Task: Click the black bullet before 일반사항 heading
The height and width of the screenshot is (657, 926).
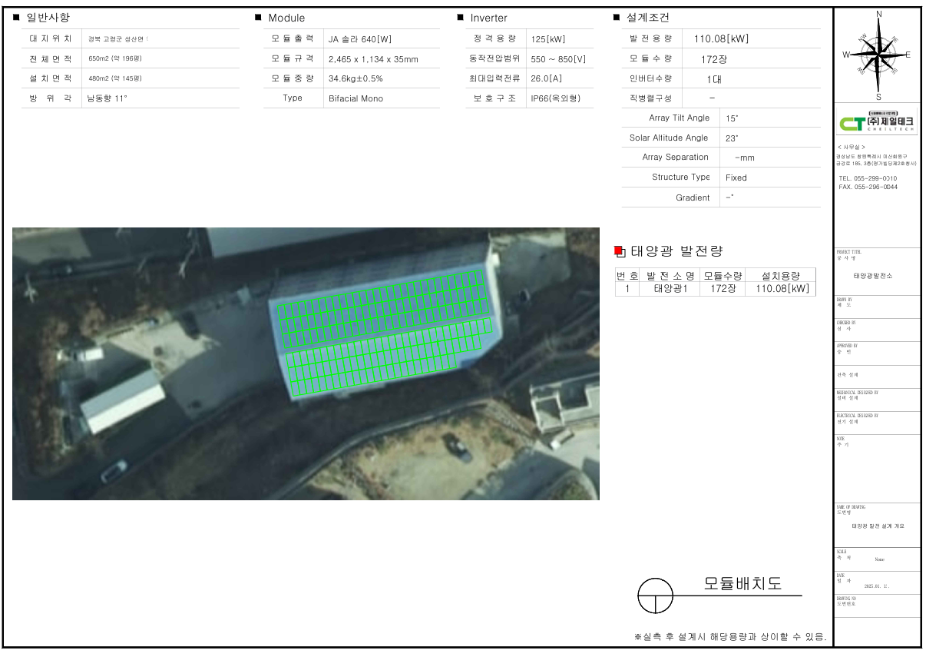Action: [x=15, y=17]
